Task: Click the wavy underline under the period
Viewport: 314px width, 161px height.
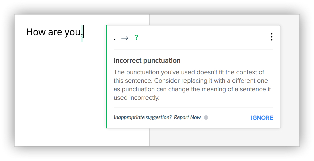Action: pos(82,37)
